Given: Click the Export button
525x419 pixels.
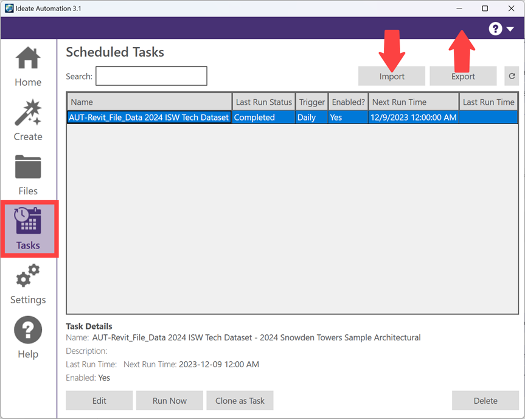Looking at the screenshot, I should pos(463,76).
